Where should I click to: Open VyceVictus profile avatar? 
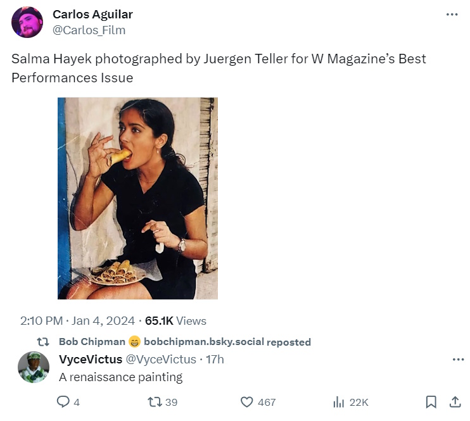tap(33, 367)
